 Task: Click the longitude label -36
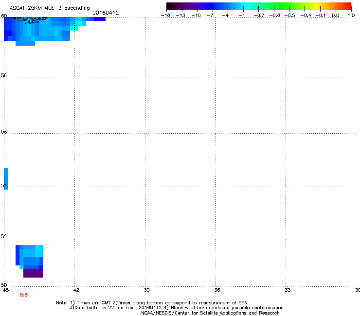(216, 290)
